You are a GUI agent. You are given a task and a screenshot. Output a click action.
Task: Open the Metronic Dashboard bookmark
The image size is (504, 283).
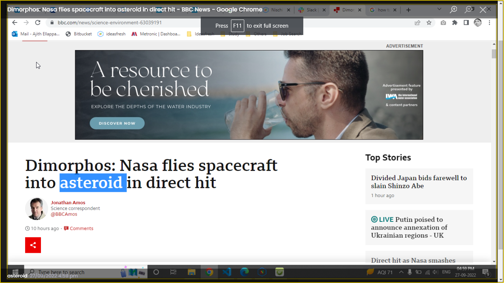156,34
